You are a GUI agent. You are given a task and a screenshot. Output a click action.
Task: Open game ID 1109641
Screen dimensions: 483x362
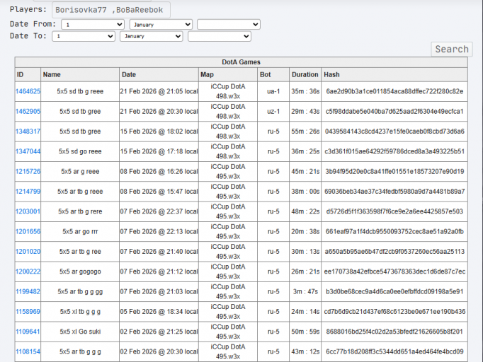28,331
